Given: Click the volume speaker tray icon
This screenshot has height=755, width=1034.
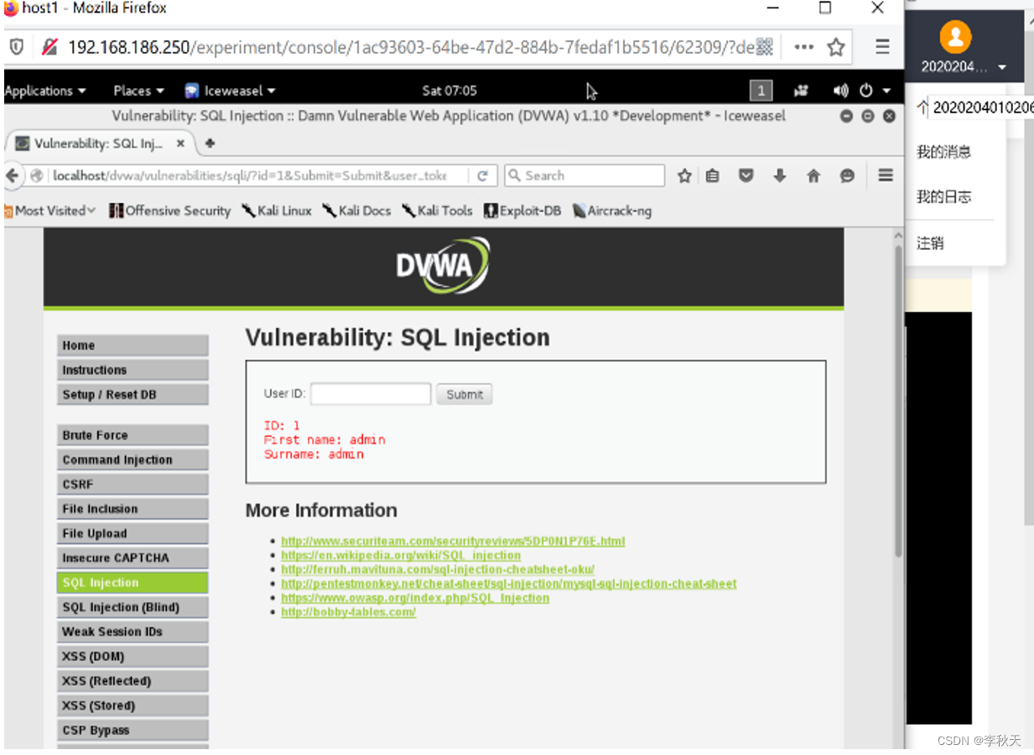Looking at the screenshot, I should pos(841,91).
